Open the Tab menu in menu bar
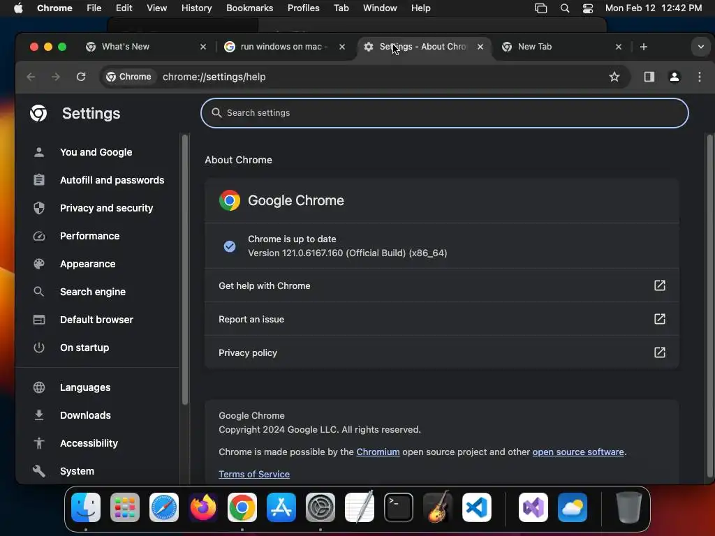The height and width of the screenshot is (536, 715). point(341,8)
